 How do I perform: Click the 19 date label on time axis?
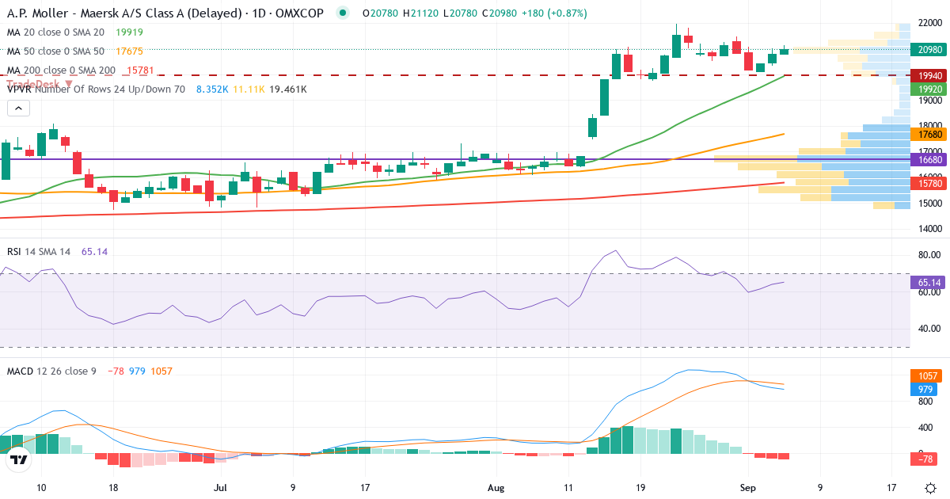coord(640,488)
